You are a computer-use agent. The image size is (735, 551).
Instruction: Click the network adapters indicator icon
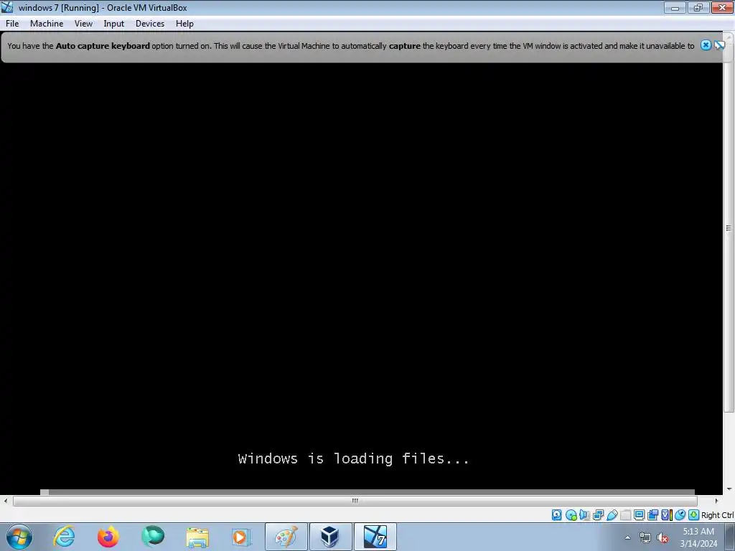click(598, 515)
